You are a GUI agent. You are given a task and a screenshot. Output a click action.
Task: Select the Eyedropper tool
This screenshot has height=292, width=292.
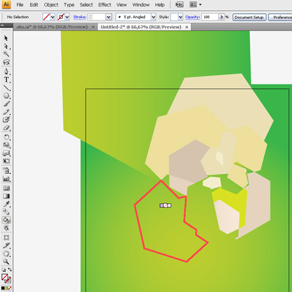click(6, 204)
